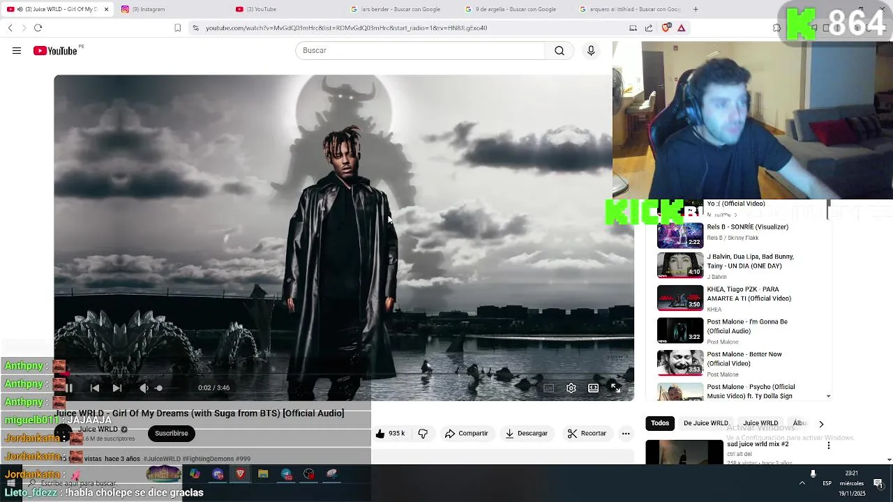
Task: Click the search magnifier button
Action: click(560, 51)
